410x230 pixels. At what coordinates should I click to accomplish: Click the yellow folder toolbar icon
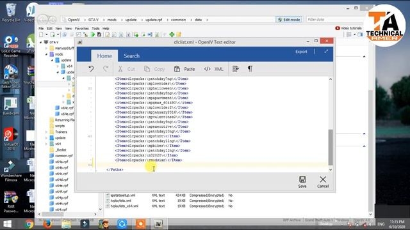pos(179,34)
